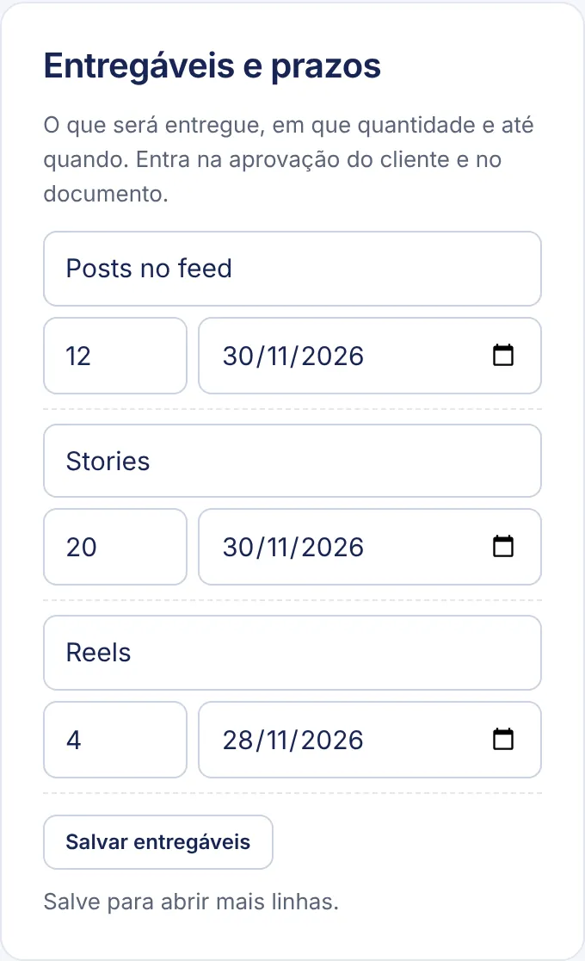Open calendar picker for Reels deadline
The width and height of the screenshot is (585, 961).
pos(503,740)
